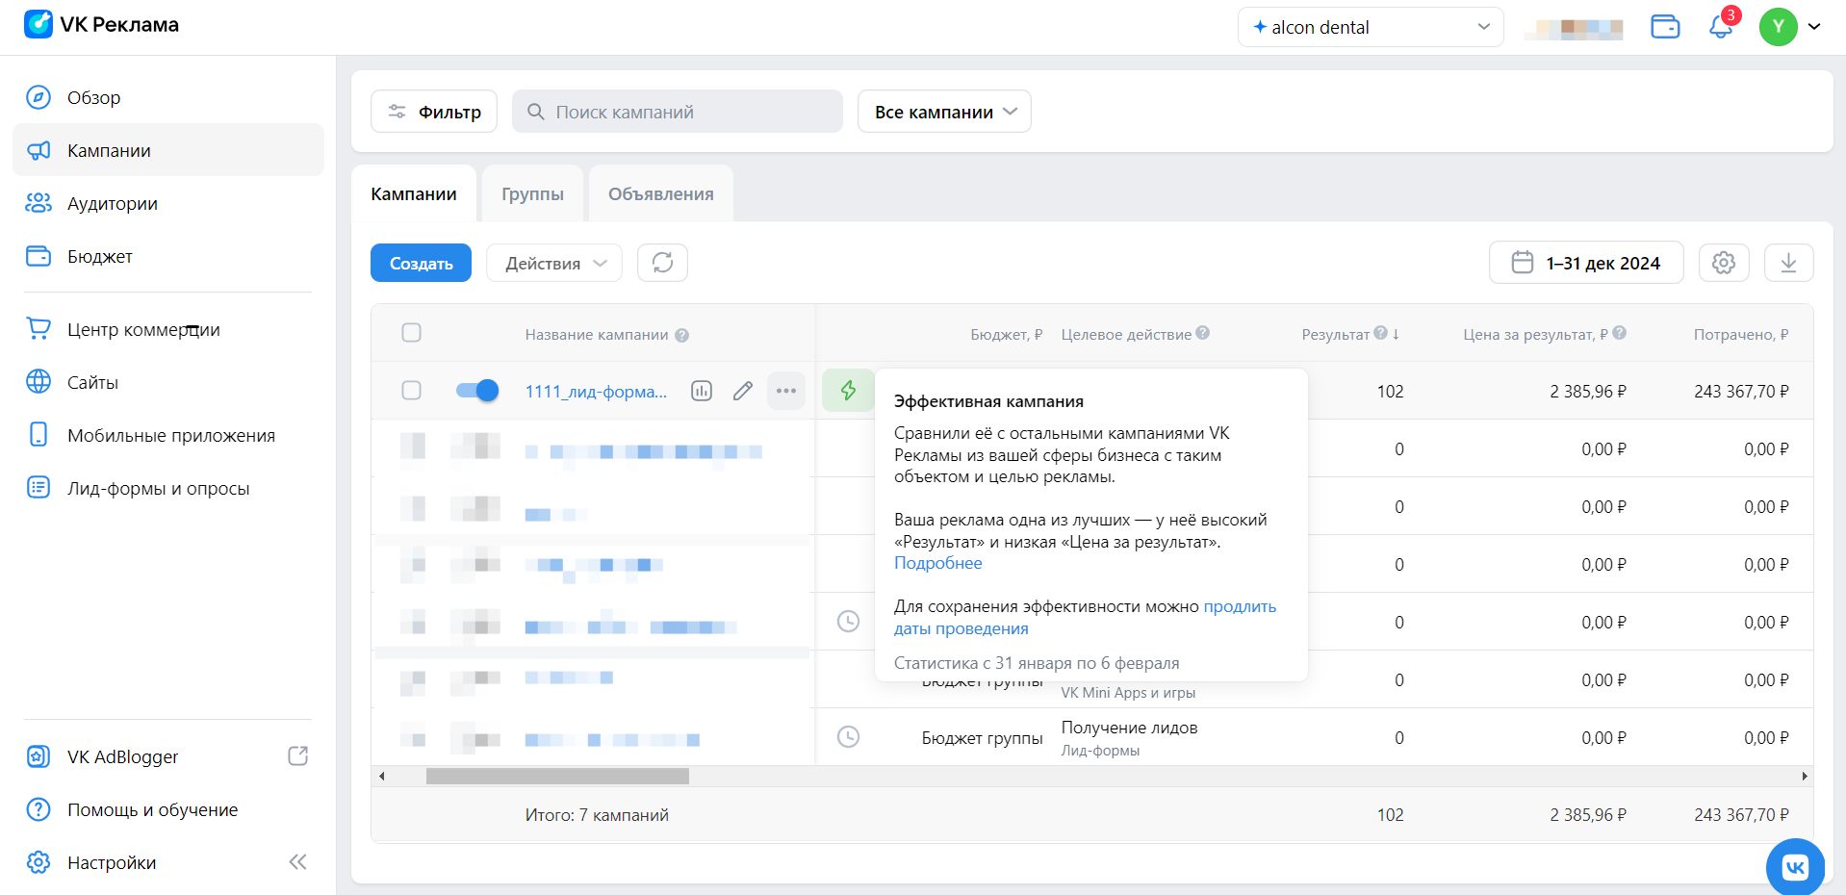The height and width of the screenshot is (895, 1846).
Task: Open Лид-формы и опросы
Action: click(x=168, y=488)
